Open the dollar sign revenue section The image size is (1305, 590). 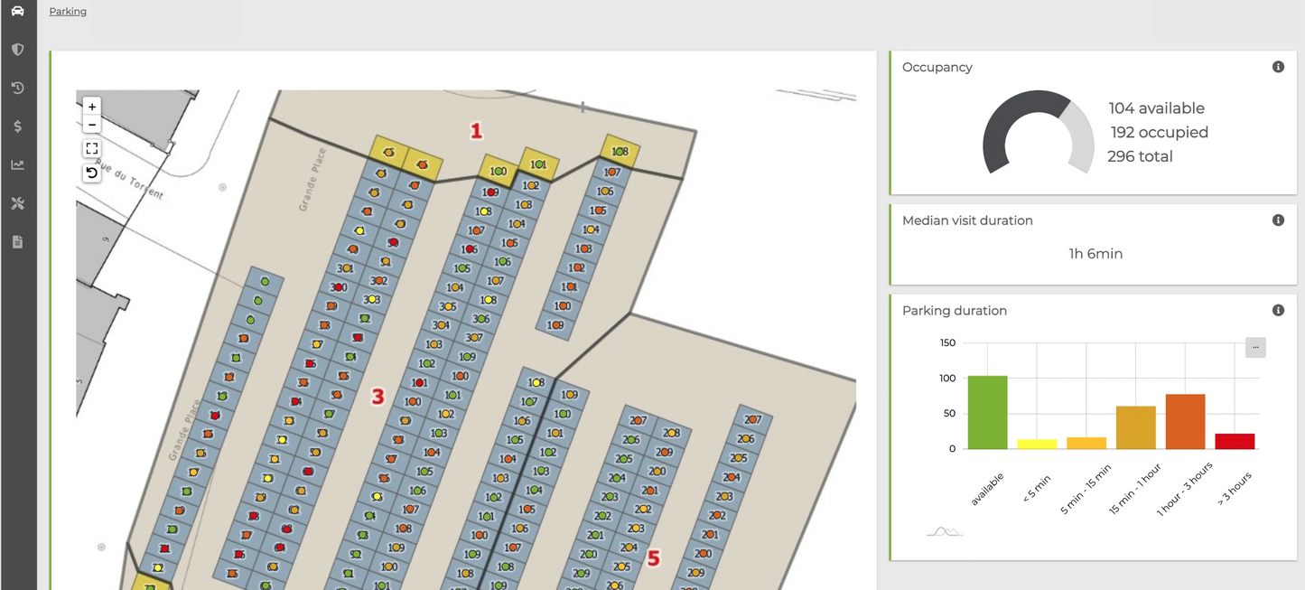point(17,126)
